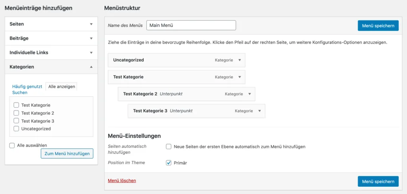Select the Beiträge panel heading
This screenshot has height=194, width=407.
[19, 38]
